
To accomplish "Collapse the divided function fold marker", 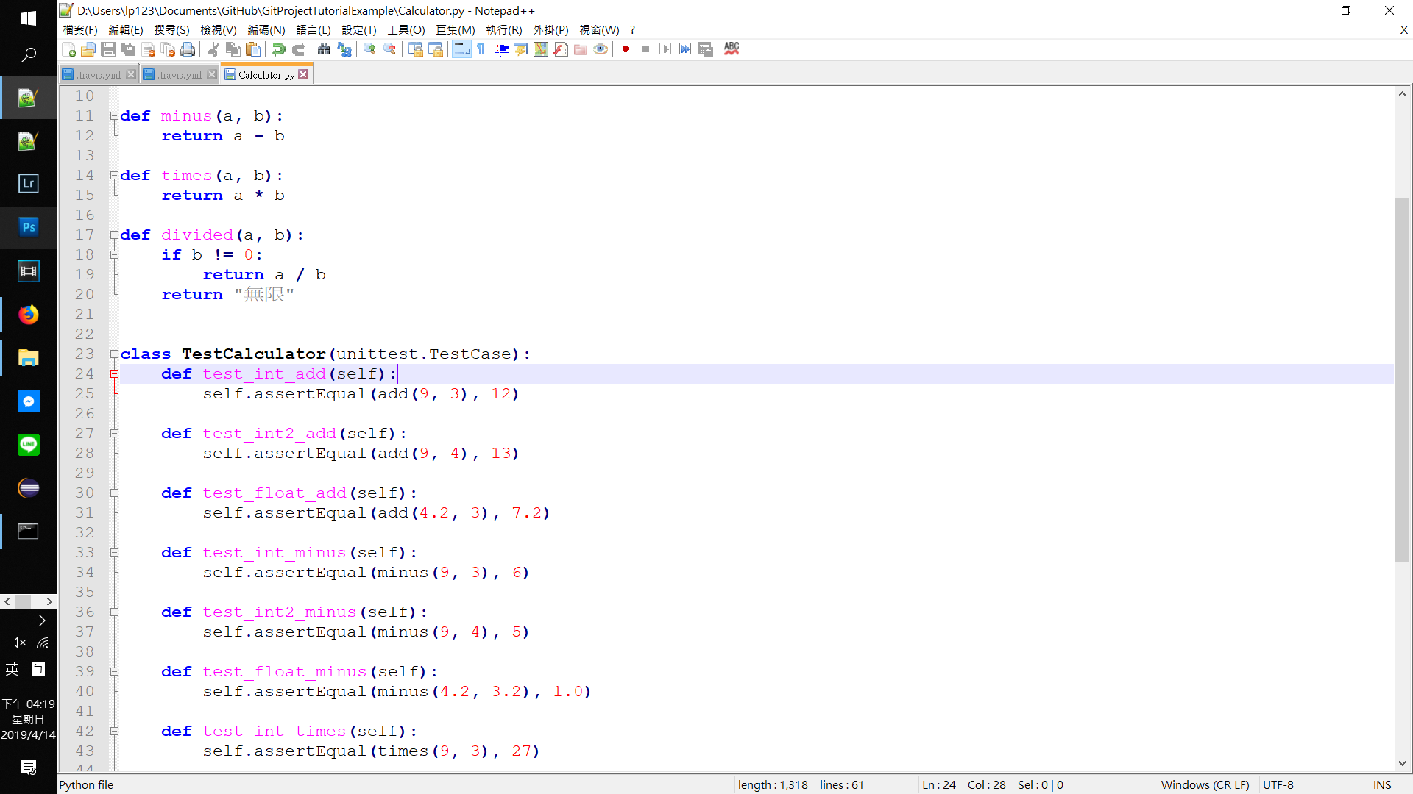I will click(x=114, y=235).
